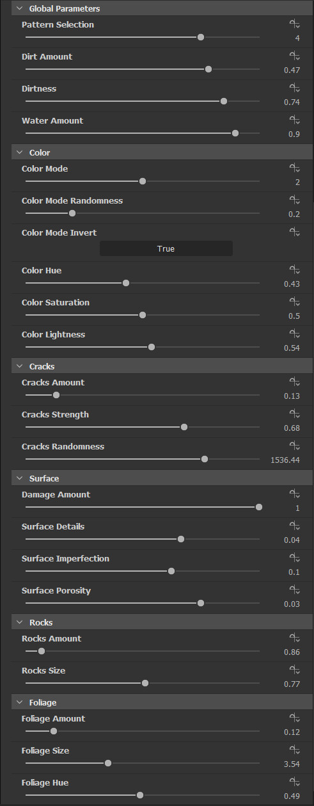Click the expose icon for Color Mode Invert
This screenshot has width=314, height=806.
pos(295,232)
